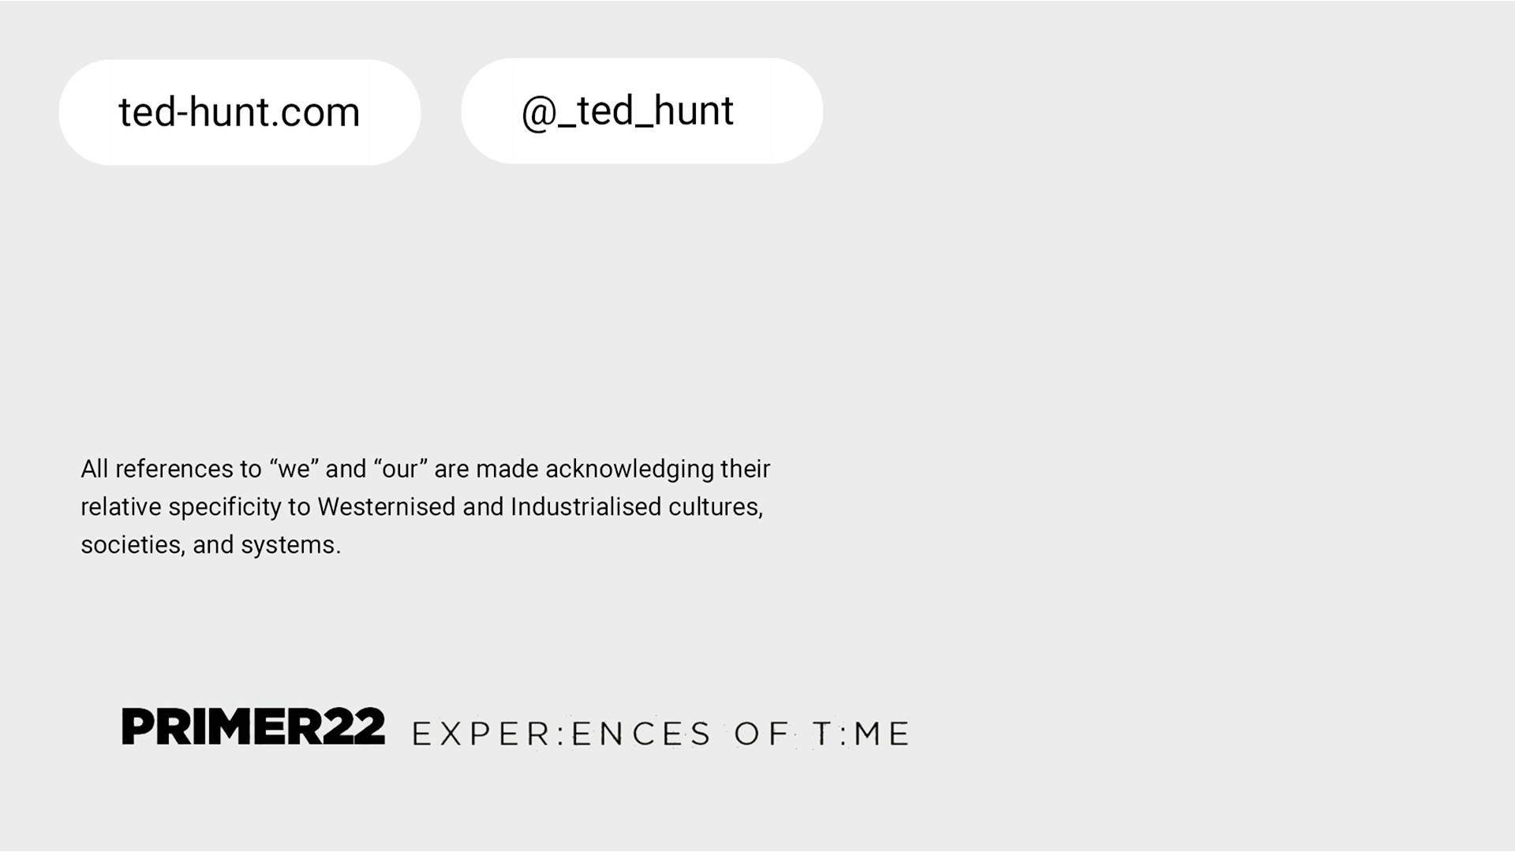Click the word OF in the tagline
The width and height of the screenshot is (1515, 852).
click(x=761, y=734)
